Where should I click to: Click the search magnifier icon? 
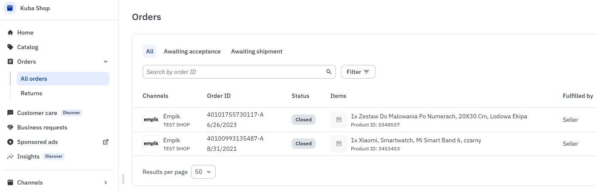click(329, 72)
